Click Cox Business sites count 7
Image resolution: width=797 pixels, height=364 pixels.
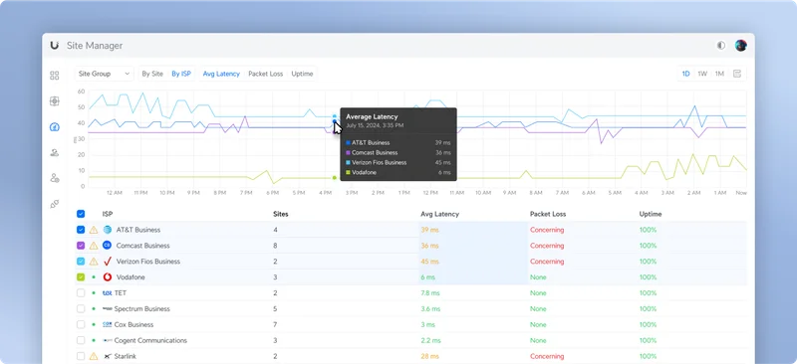275,324
